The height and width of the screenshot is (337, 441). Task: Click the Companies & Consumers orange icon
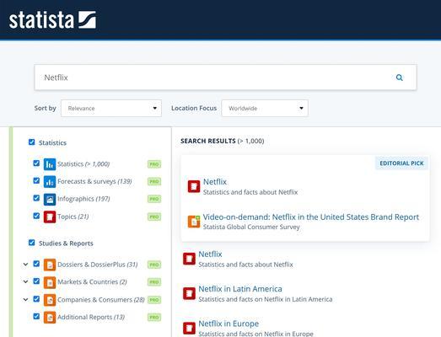point(50,300)
